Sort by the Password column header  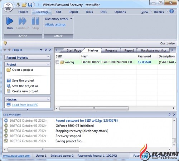pos(147,56)
